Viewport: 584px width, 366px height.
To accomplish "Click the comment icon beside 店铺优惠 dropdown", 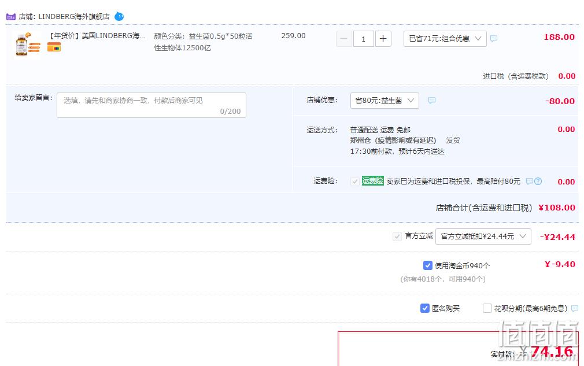I will (x=432, y=100).
